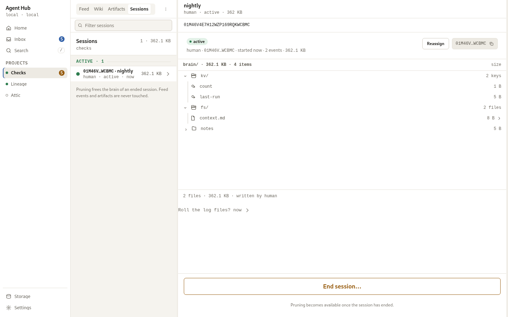The height and width of the screenshot is (317, 508).
Task: Click the file icon for context.md
Action: point(193,118)
